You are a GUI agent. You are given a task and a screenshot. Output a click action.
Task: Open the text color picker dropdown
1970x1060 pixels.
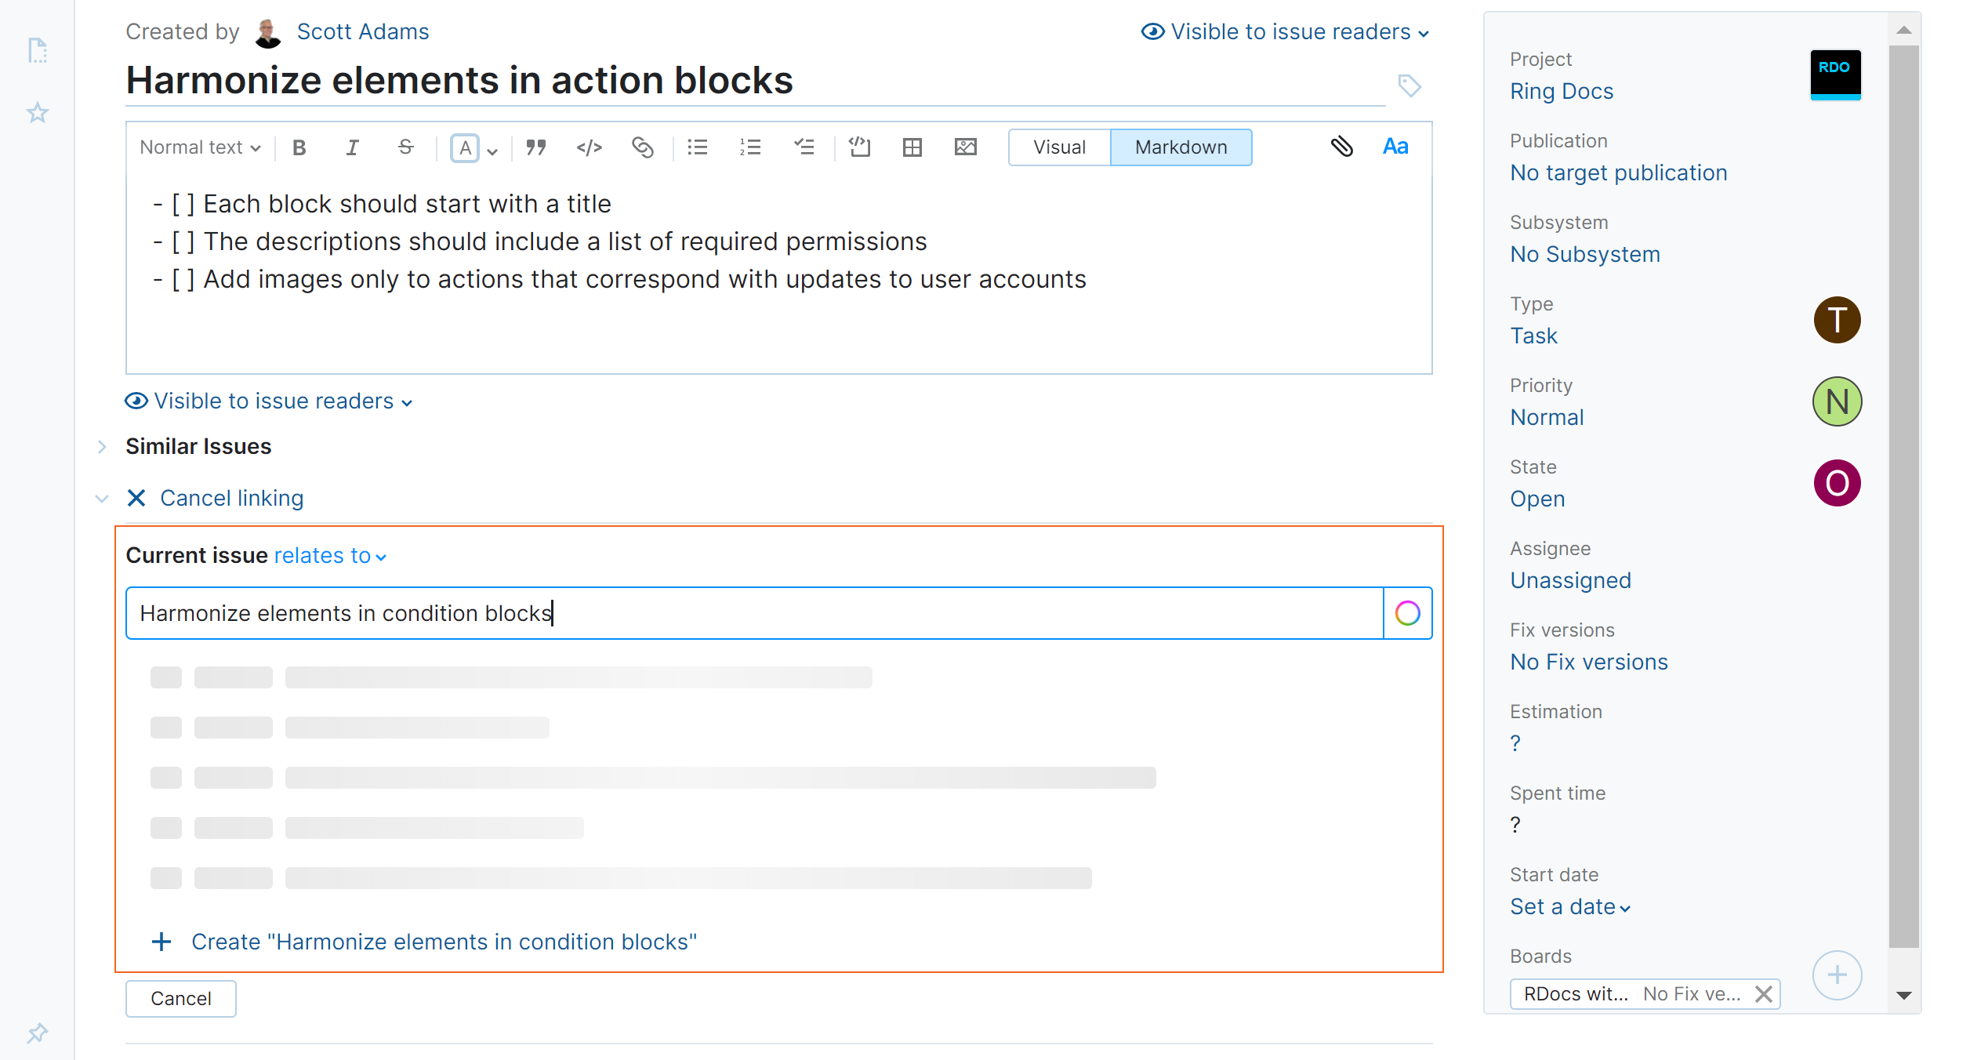(491, 149)
